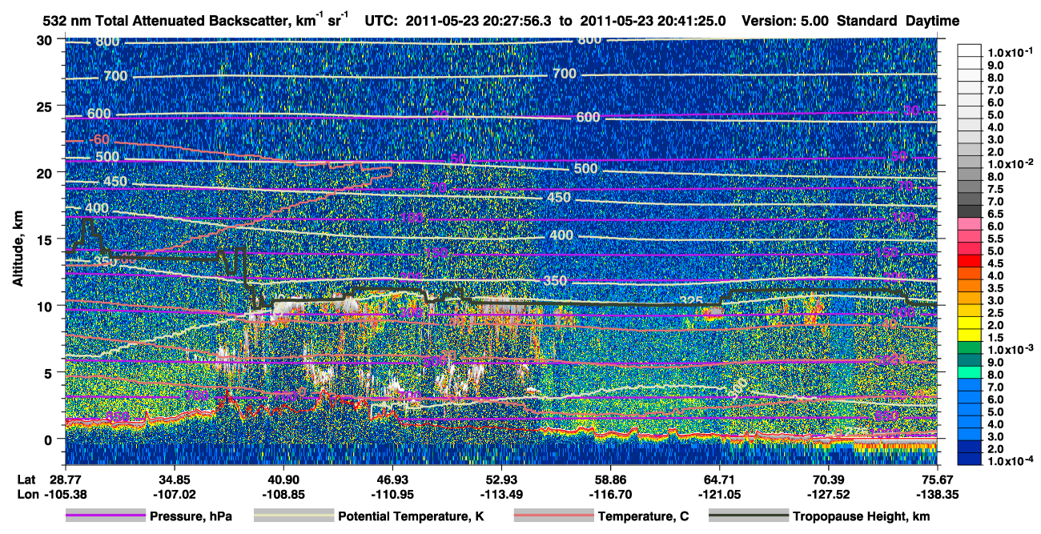Click the 'Standard' word in the title
This screenshot has width=1041, height=534.
[868, 21]
